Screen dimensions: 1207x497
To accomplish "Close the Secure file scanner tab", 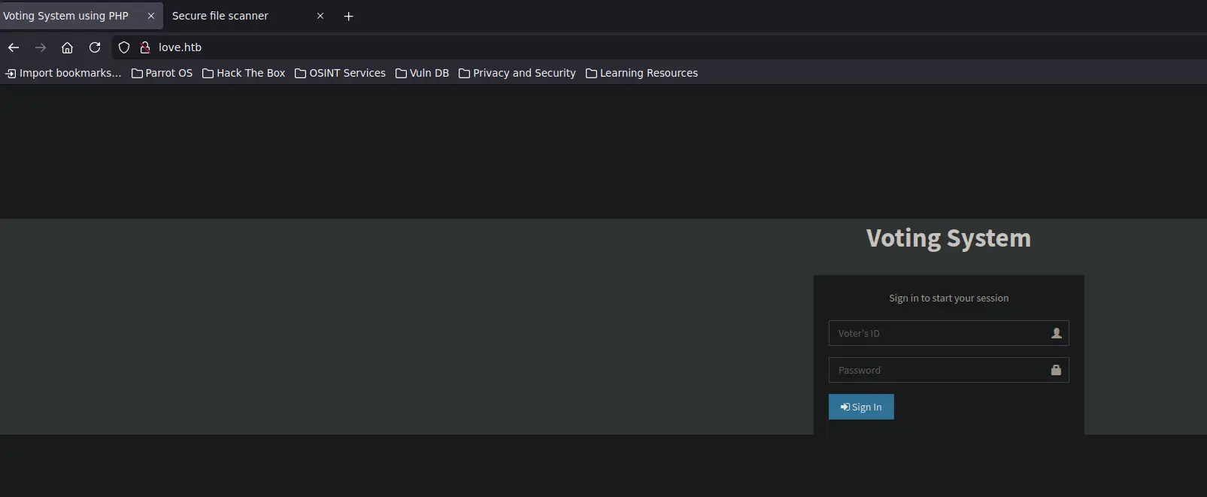I will [x=320, y=16].
